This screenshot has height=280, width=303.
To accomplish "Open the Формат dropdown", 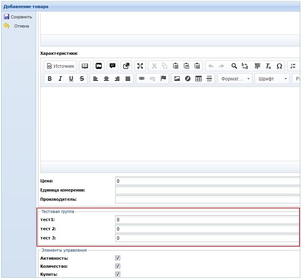I will coord(235,79).
